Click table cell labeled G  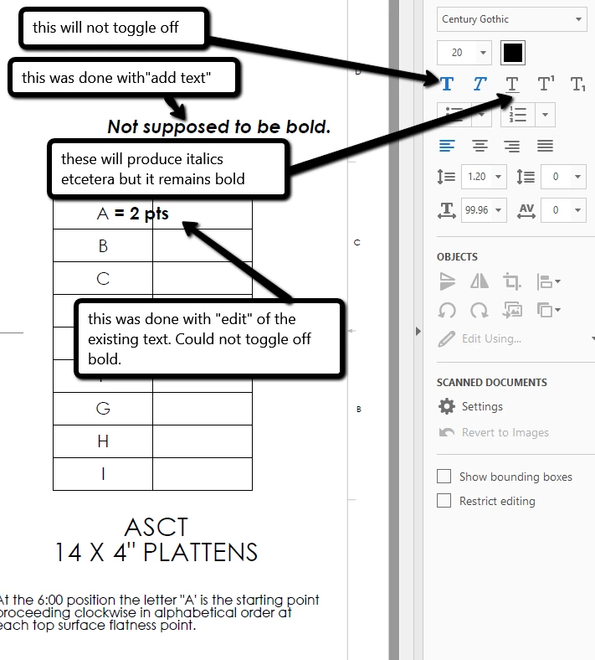[x=103, y=408]
